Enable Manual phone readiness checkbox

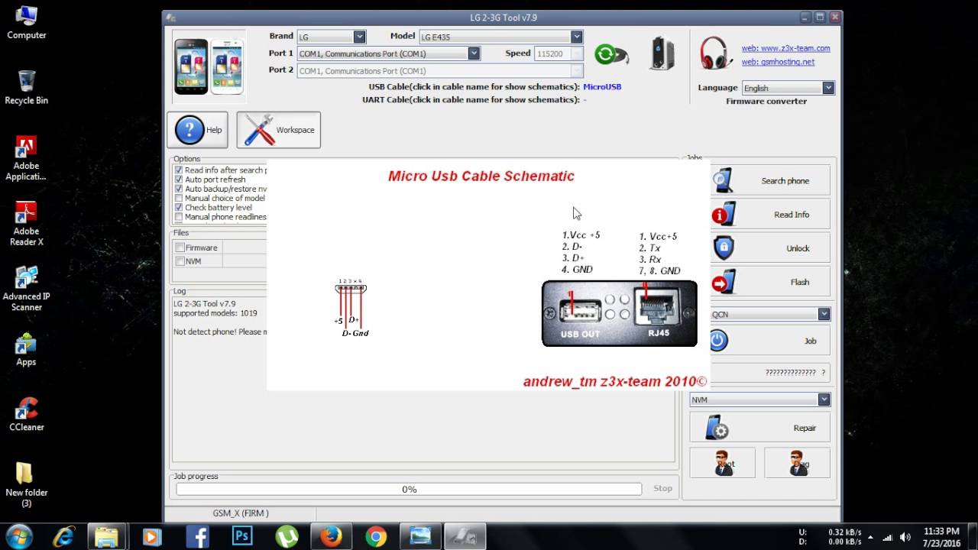pyautogui.click(x=179, y=217)
